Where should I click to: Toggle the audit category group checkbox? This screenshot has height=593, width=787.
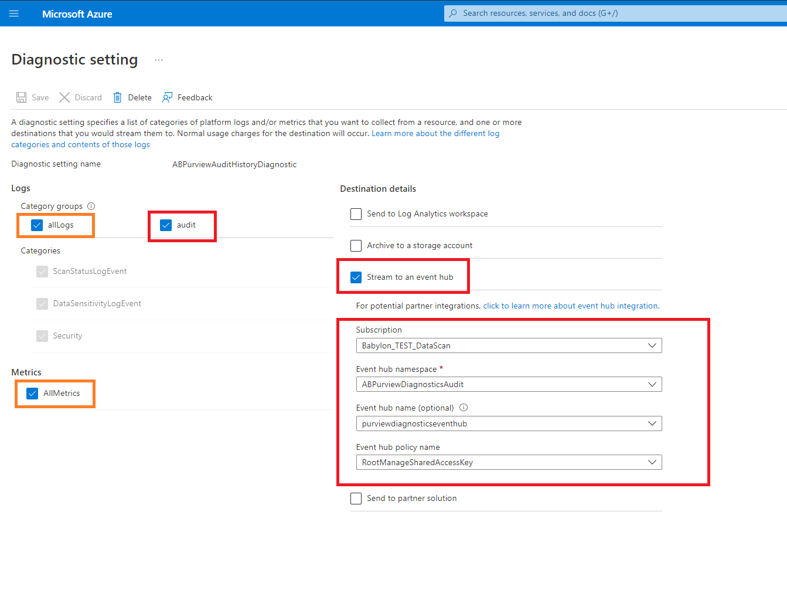click(x=166, y=225)
